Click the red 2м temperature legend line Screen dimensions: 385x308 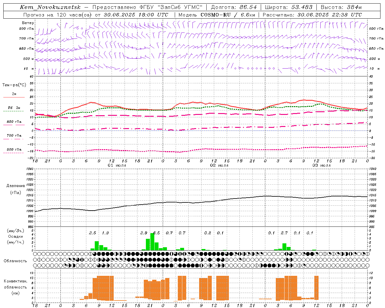(x=14, y=97)
